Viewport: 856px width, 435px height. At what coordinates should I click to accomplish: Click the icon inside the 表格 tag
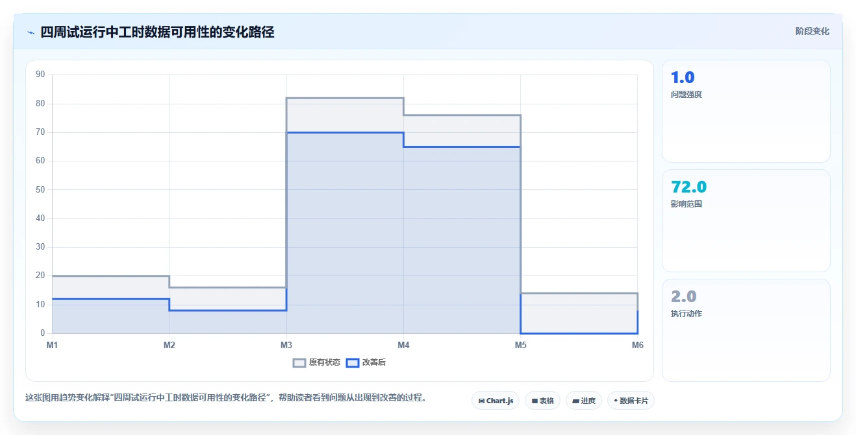pos(534,401)
